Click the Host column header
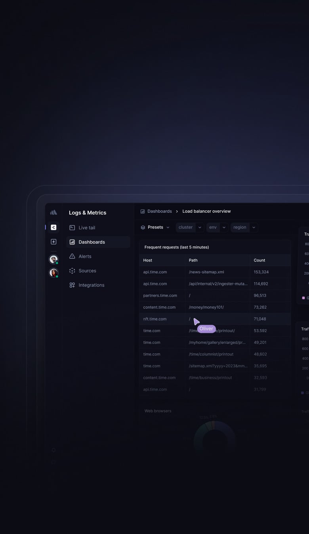This screenshot has height=534, width=309. click(x=148, y=260)
